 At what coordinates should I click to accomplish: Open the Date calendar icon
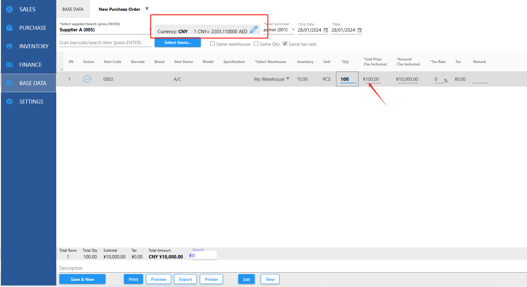coord(360,30)
